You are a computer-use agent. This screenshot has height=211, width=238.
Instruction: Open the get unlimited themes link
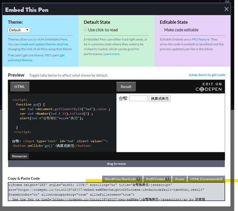tap(36, 58)
